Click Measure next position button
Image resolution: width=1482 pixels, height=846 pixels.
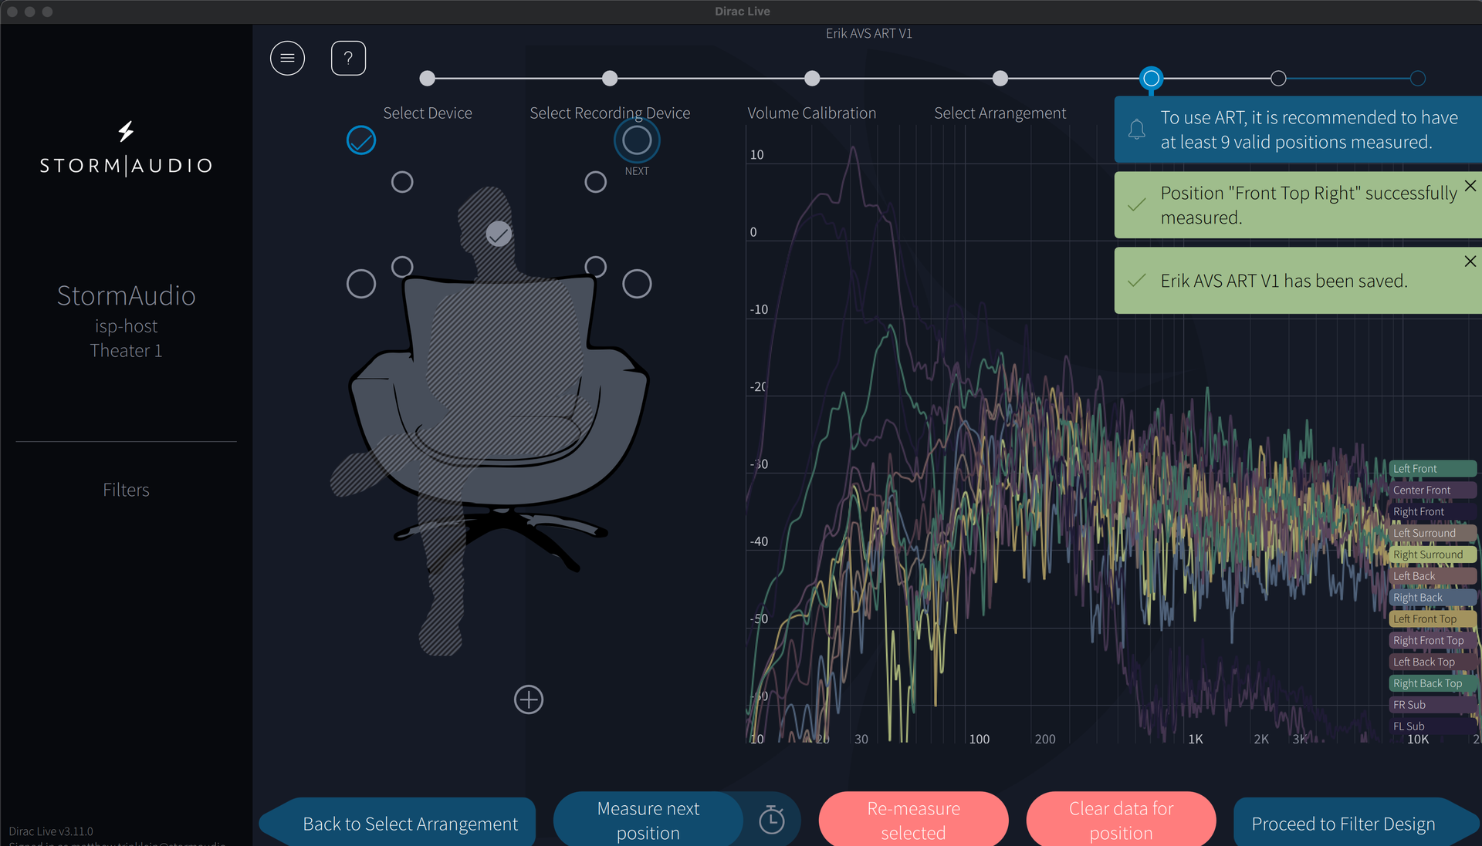pyautogui.click(x=648, y=821)
